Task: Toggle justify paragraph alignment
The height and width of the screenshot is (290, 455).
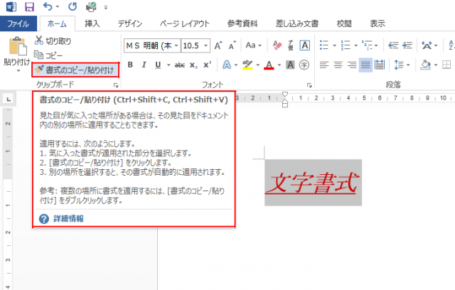Action: point(365,65)
